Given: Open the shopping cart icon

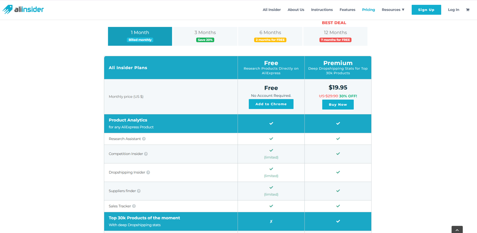Looking at the screenshot, I should (468, 10).
